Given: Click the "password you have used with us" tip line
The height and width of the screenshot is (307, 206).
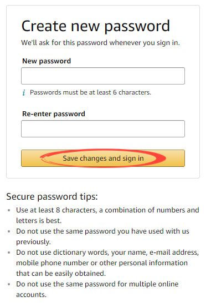Looking at the screenshot, I should pyautogui.click(x=102, y=231).
